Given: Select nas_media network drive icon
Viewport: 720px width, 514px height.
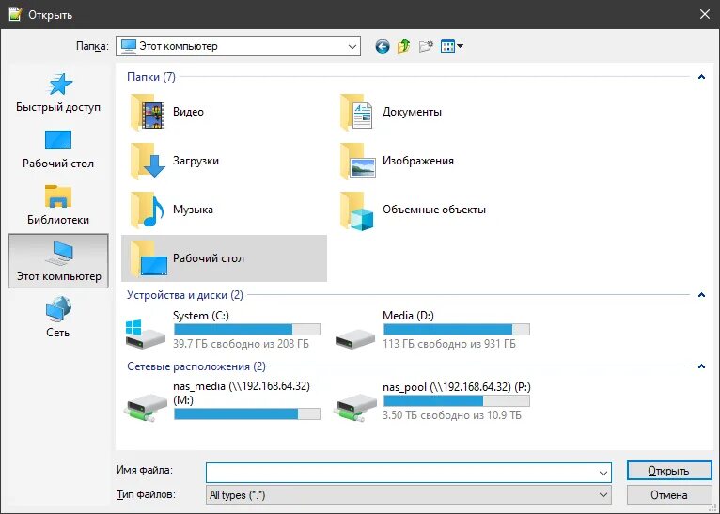Looking at the screenshot, I should pos(145,407).
